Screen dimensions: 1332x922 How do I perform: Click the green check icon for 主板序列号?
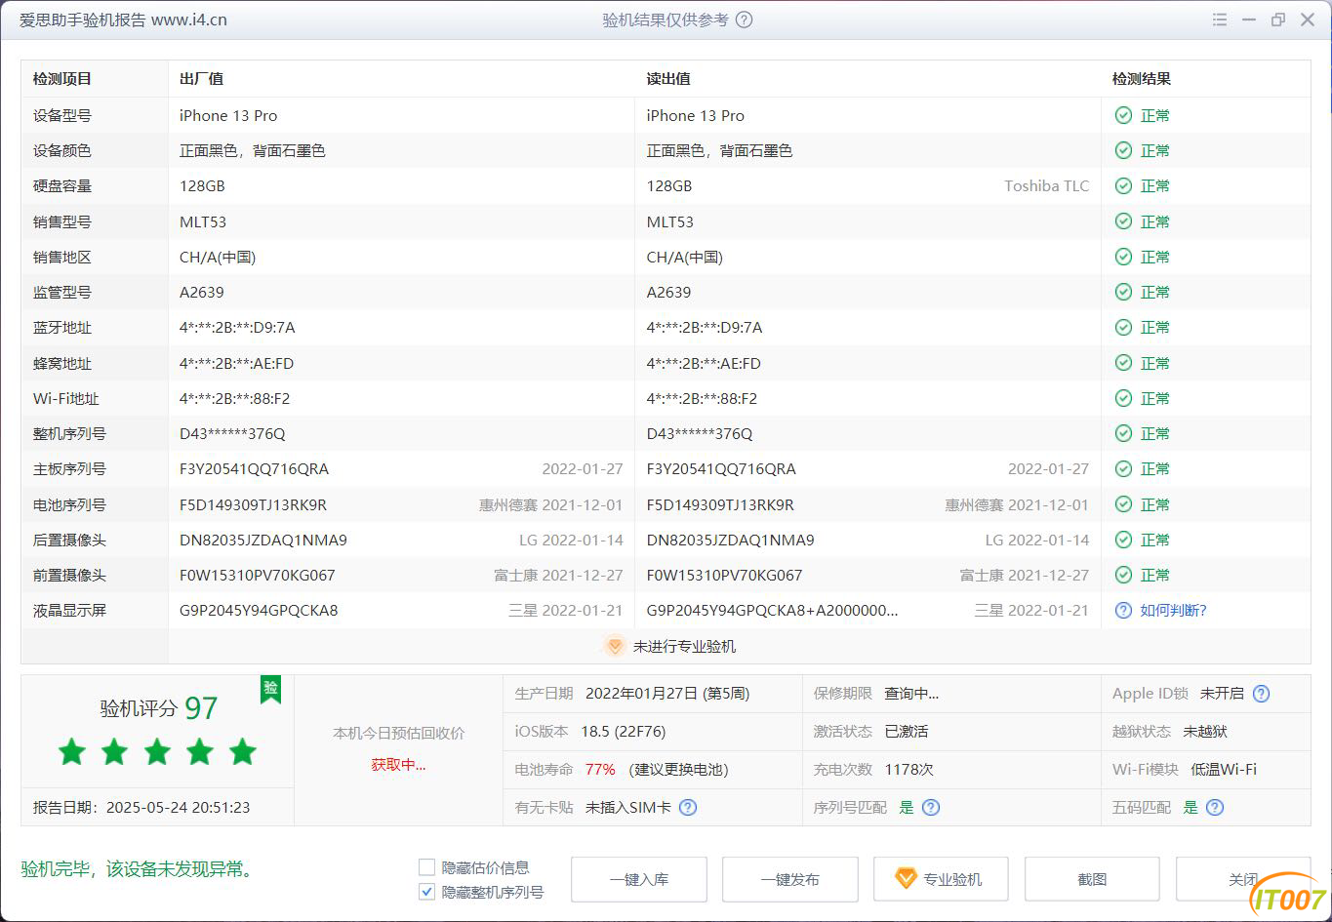[x=1123, y=468]
